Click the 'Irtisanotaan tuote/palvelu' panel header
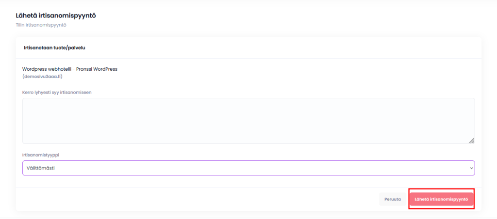The width and height of the screenshot is (497, 219). (55, 47)
